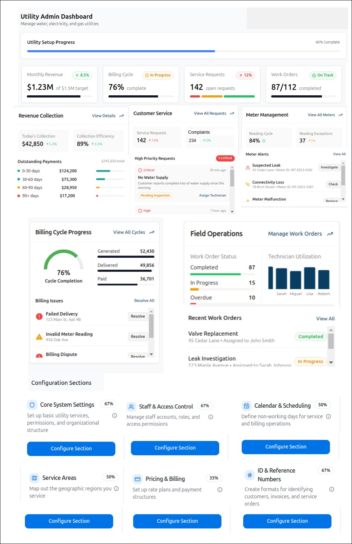
Task: Click down arrow of Recent Work Orders scrollbar
Action: pyautogui.click(x=331, y=362)
